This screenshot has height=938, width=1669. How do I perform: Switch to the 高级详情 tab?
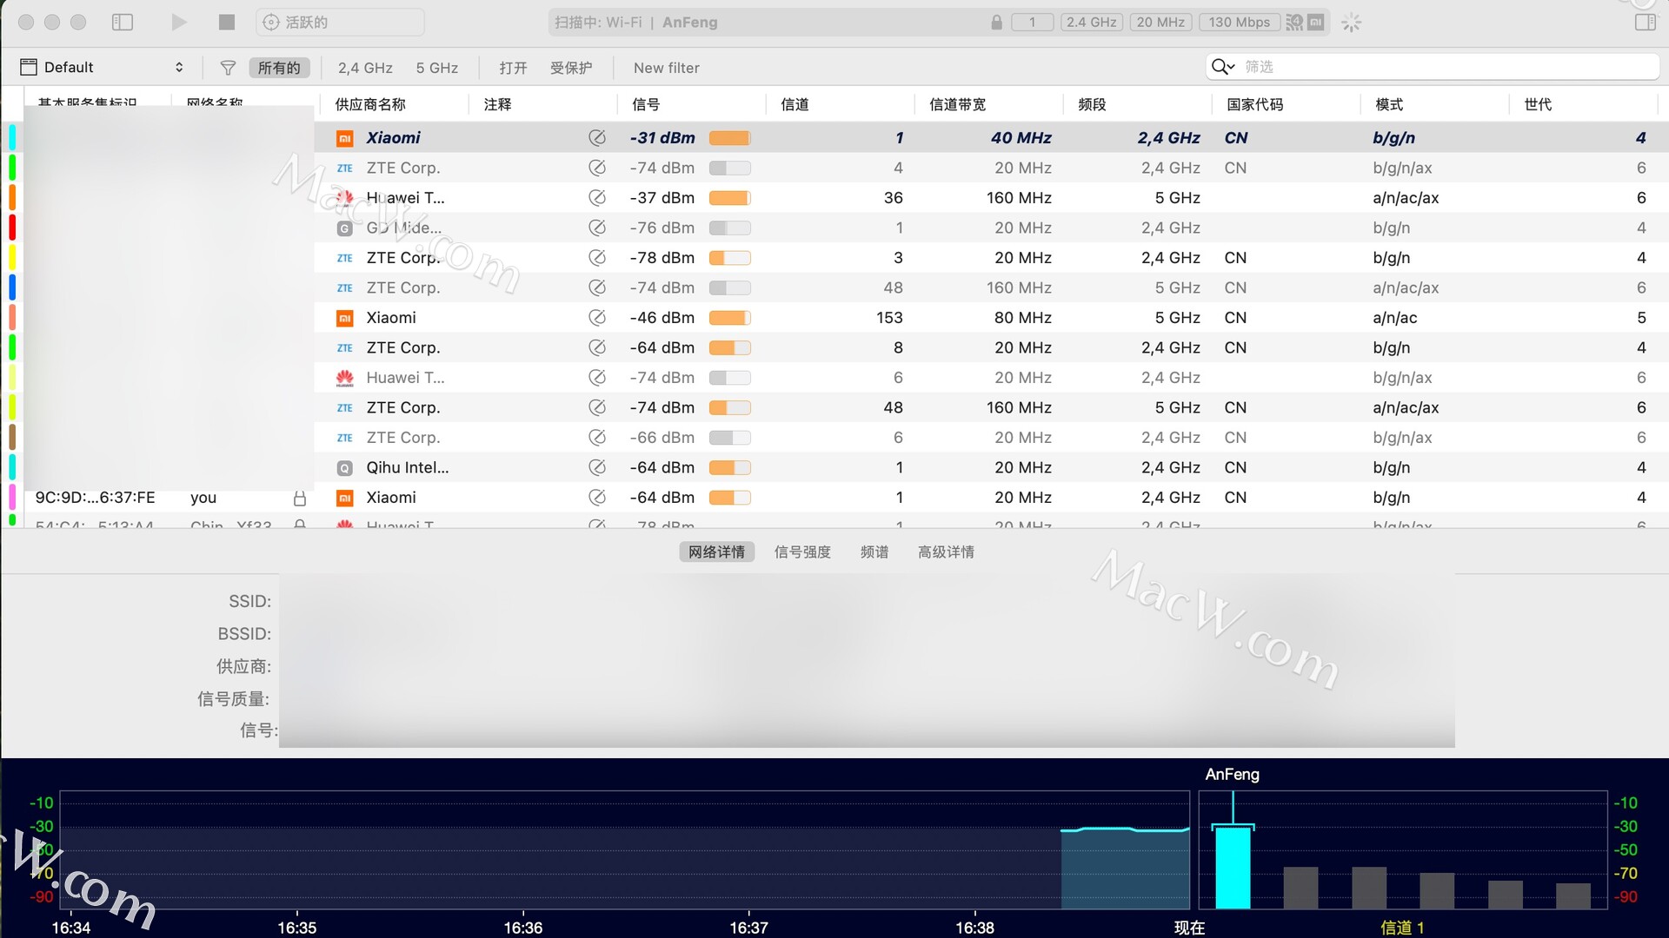point(946,552)
